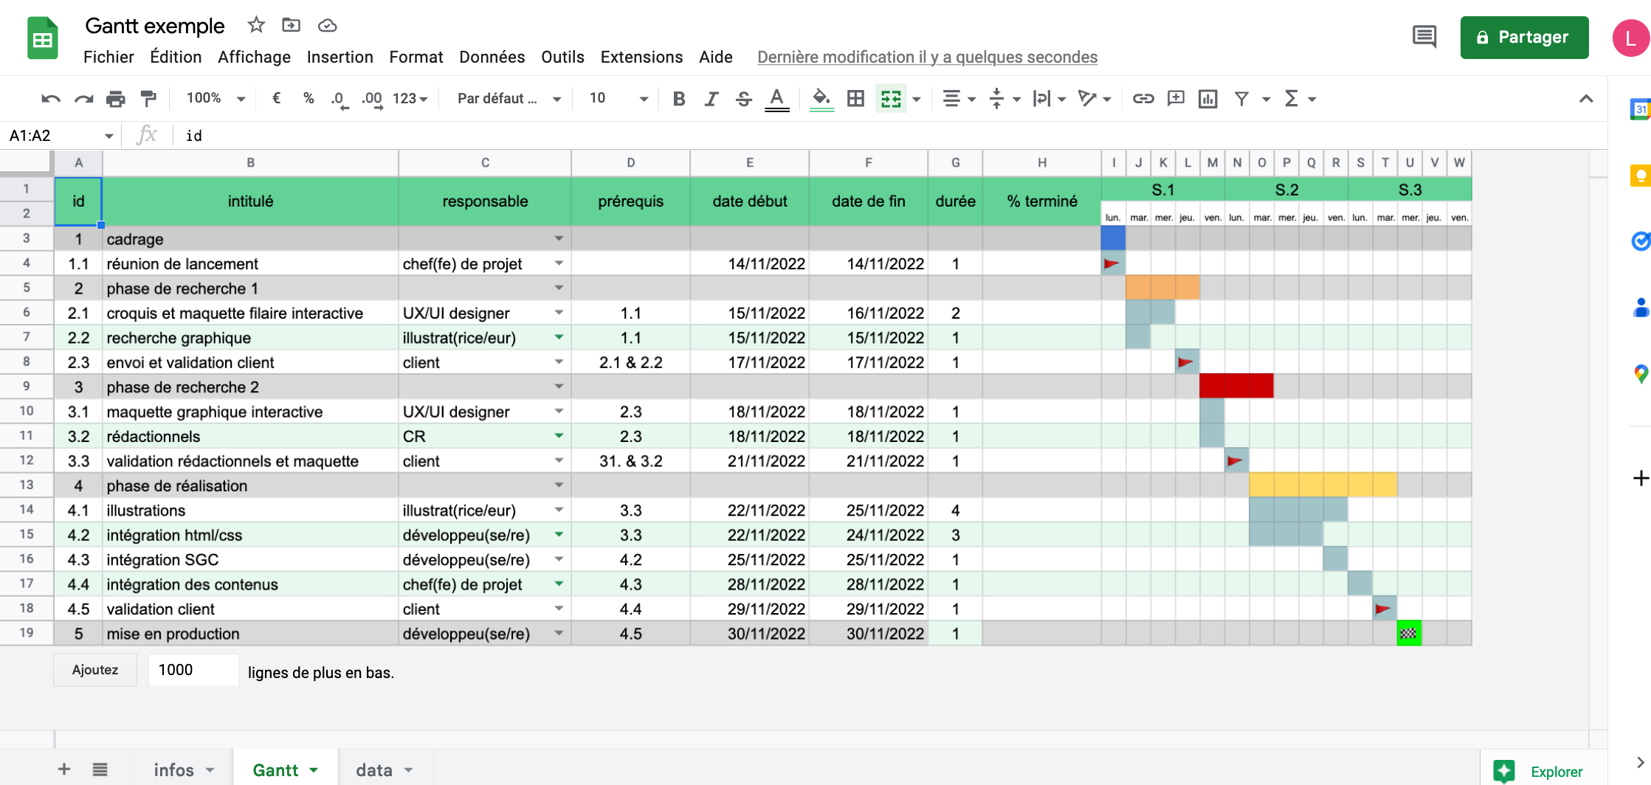Insert chart icon
The width and height of the screenshot is (1651, 785).
[x=1208, y=99]
